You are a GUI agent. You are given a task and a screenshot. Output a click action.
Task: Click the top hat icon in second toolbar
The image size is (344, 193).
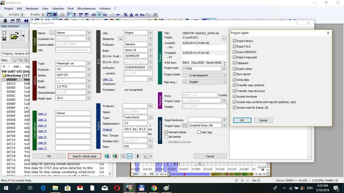click(5, 21)
